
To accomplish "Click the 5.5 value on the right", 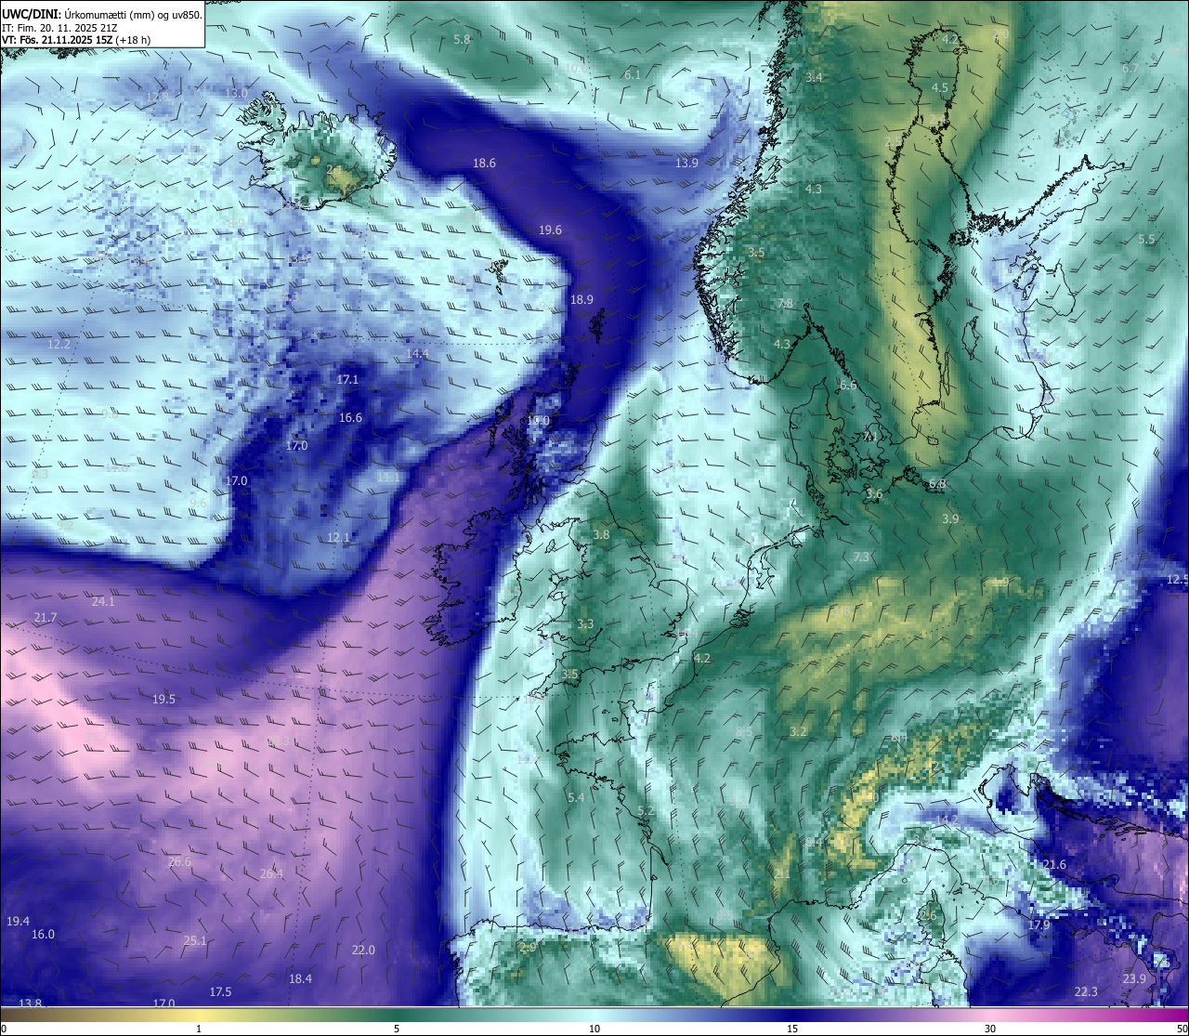I will click(1146, 239).
